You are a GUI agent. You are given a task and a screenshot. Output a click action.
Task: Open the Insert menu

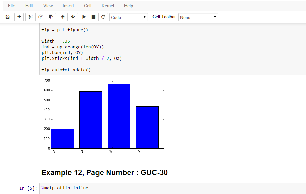click(68, 6)
